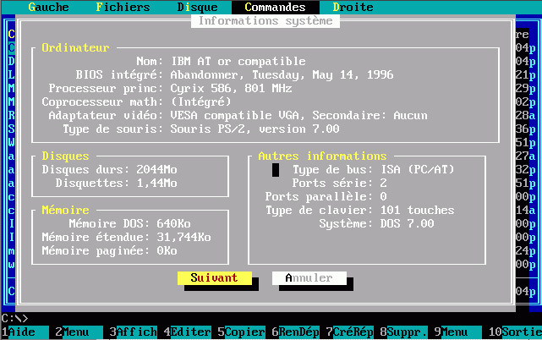Image resolution: width=542 pixels, height=340 pixels.
Task: Choose 4 Editer in function key bar
Action: click(x=186, y=332)
